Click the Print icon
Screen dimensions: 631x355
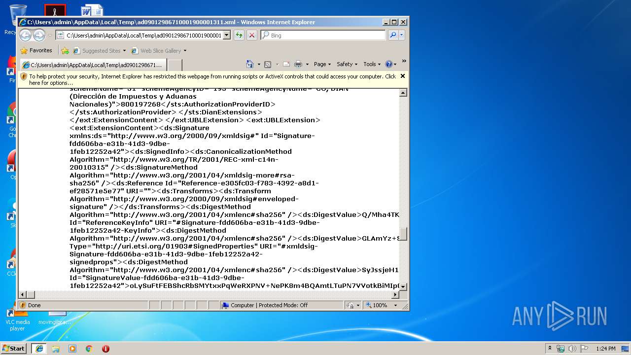pyautogui.click(x=298, y=64)
